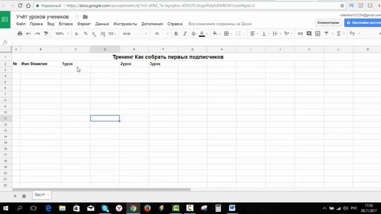Open the input tools (Ру) menu
Screen dimensions: 381x214
click(x=352, y=34)
